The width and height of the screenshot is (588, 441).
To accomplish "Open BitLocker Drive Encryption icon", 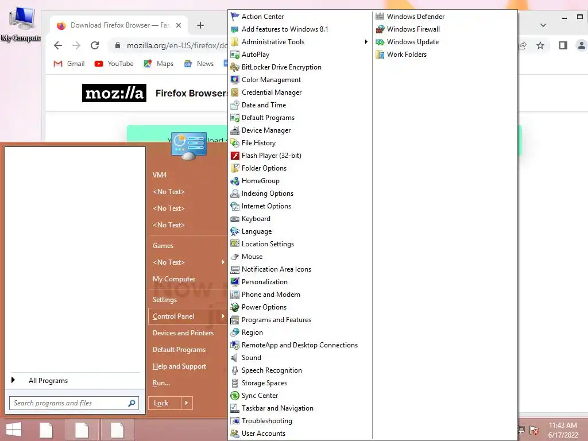I will pyautogui.click(x=235, y=67).
